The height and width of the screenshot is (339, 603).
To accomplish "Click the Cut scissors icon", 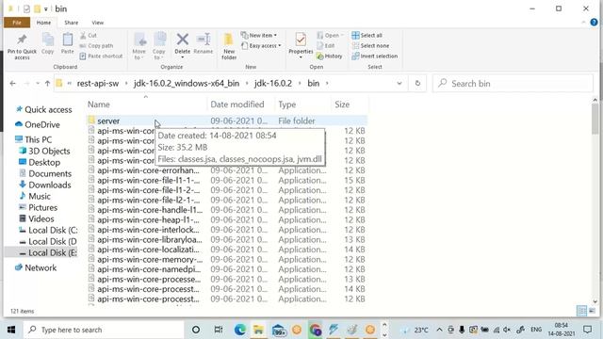I will coord(83,36).
